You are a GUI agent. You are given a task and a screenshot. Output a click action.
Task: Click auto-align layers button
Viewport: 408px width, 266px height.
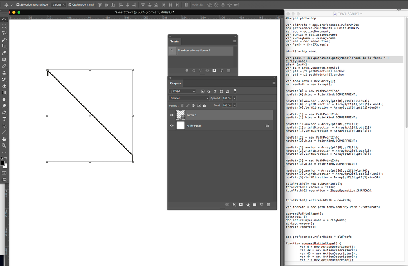click(186, 4)
